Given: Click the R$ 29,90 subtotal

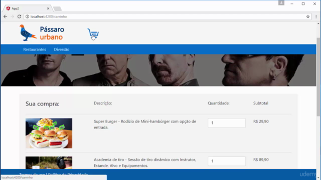Looking at the screenshot, I should 261,121.
